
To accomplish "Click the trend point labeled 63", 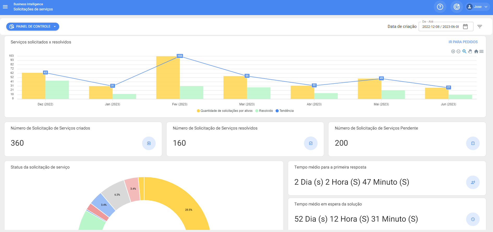I will pos(45,73).
